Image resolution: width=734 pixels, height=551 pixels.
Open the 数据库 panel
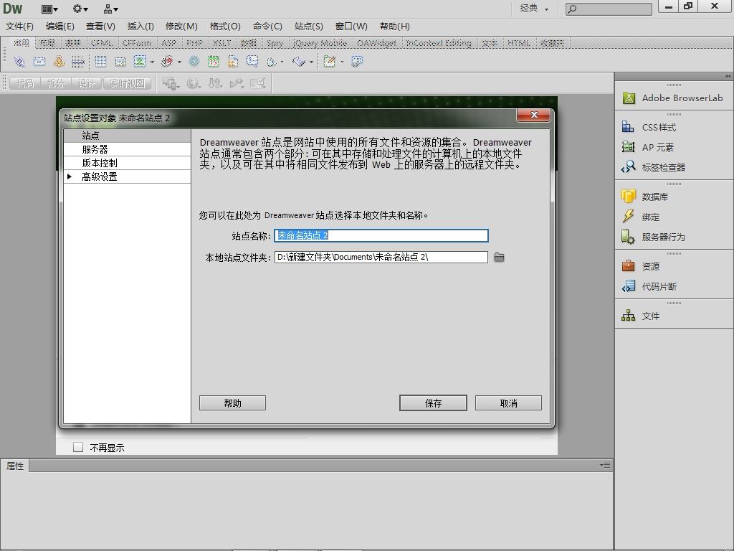pyautogui.click(x=674, y=197)
